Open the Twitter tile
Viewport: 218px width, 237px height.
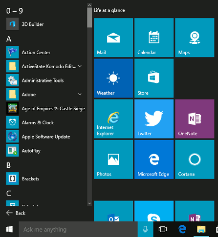154,119
